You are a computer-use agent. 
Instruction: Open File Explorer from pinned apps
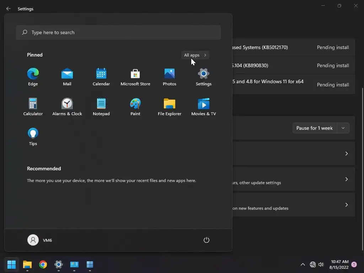tap(170, 107)
